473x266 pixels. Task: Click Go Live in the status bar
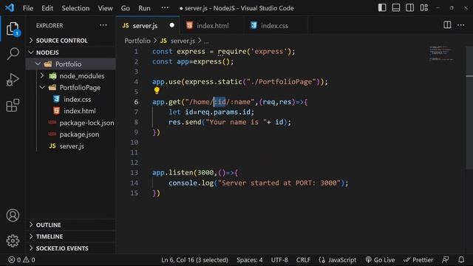[380, 259]
